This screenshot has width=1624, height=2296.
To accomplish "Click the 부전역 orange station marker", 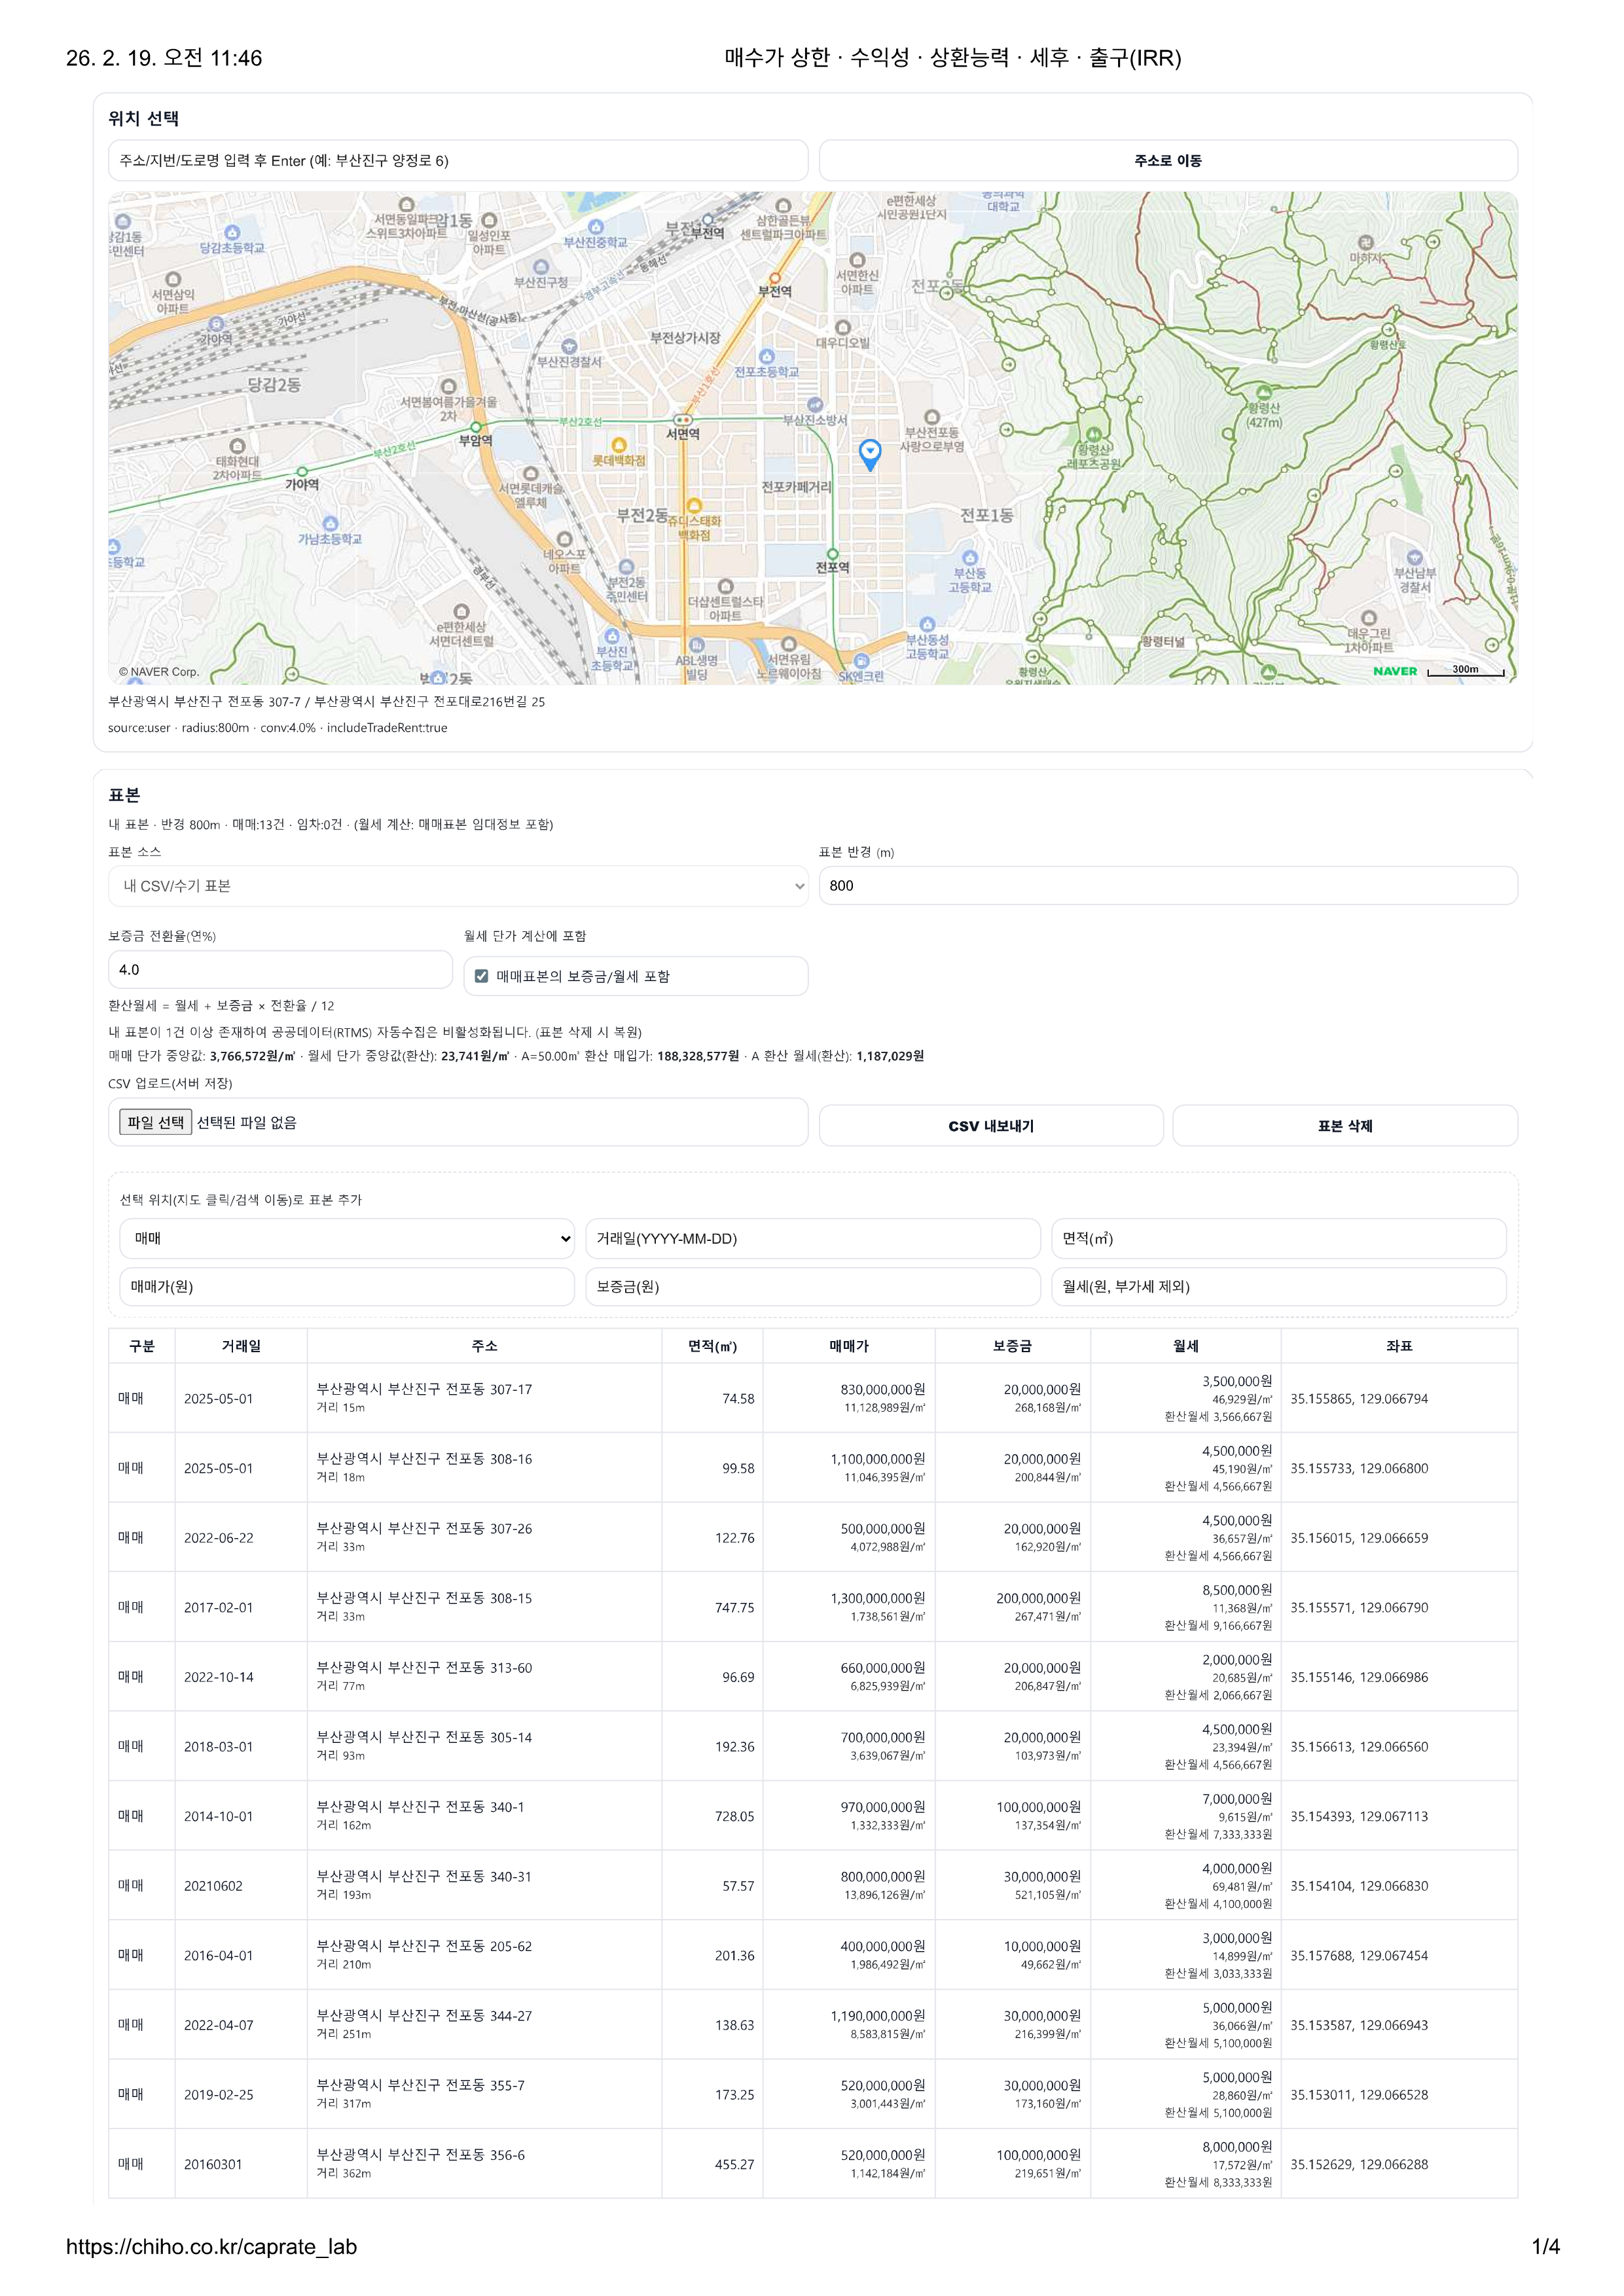I will [x=774, y=278].
